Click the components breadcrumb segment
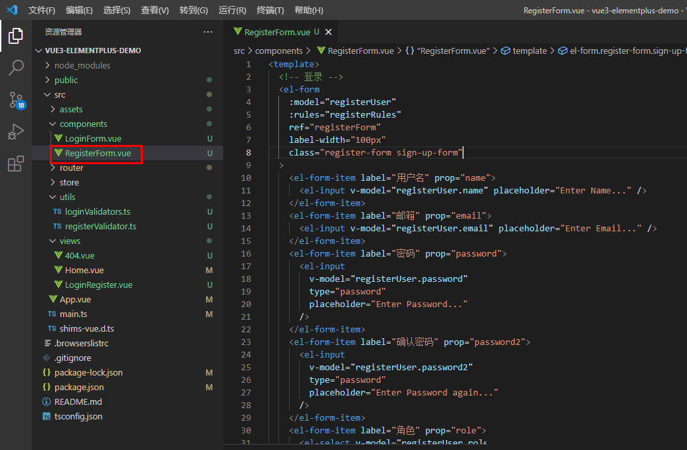This screenshot has height=450, width=687. 278,51
